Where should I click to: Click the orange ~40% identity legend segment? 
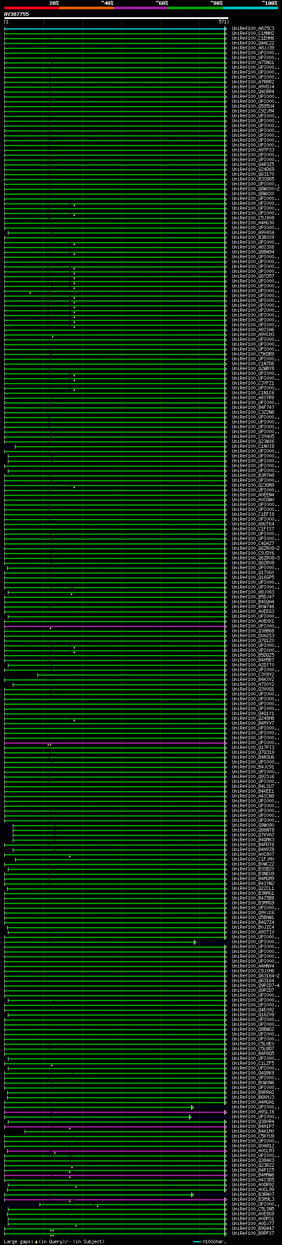[x=86, y=8]
